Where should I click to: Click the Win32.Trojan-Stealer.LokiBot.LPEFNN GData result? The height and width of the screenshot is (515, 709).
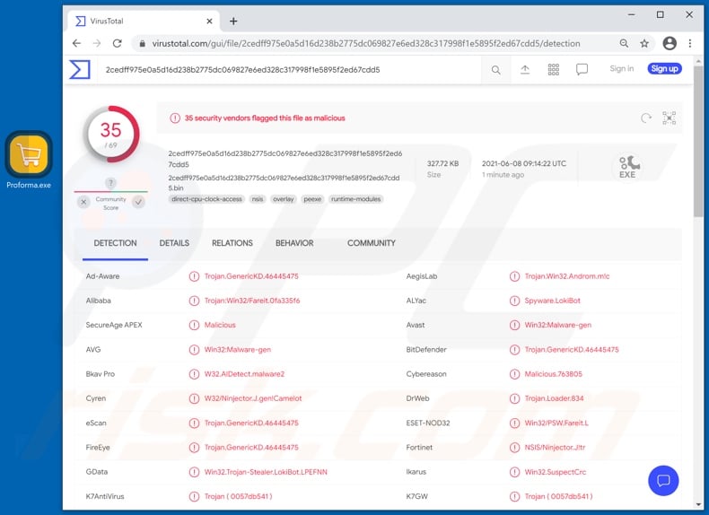[x=266, y=472]
